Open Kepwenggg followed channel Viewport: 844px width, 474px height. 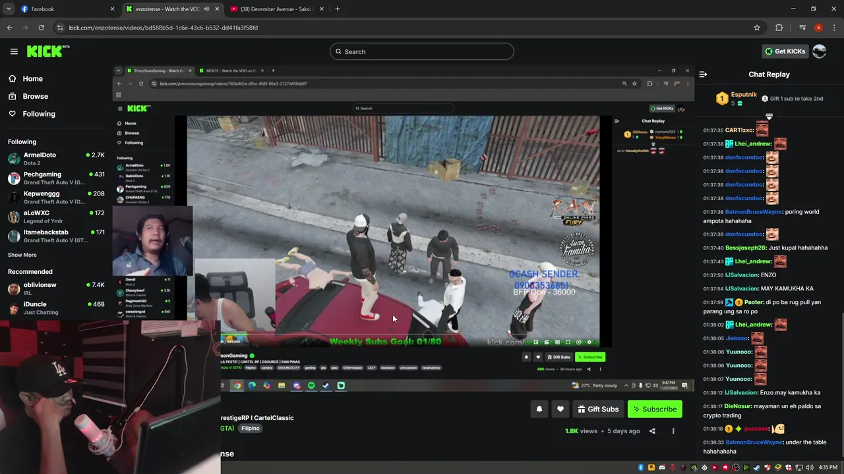click(x=56, y=197)
